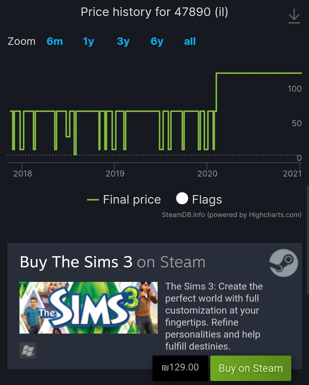Click the chart download arrow icon
This screenshot has width=309, height=385.
(x=294, y=16)
